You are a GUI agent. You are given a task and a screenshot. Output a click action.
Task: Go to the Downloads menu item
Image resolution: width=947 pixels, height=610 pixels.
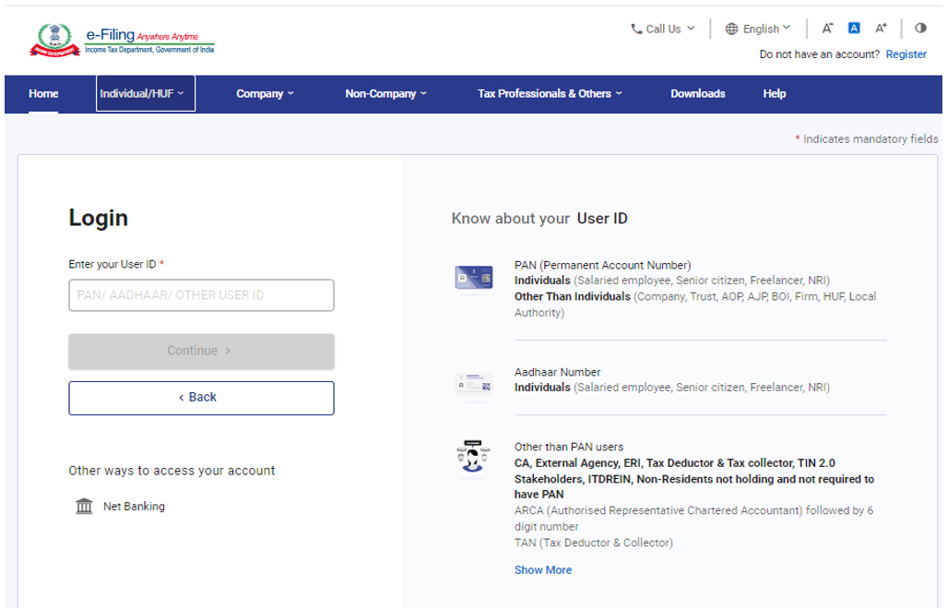tap(697, 93)
